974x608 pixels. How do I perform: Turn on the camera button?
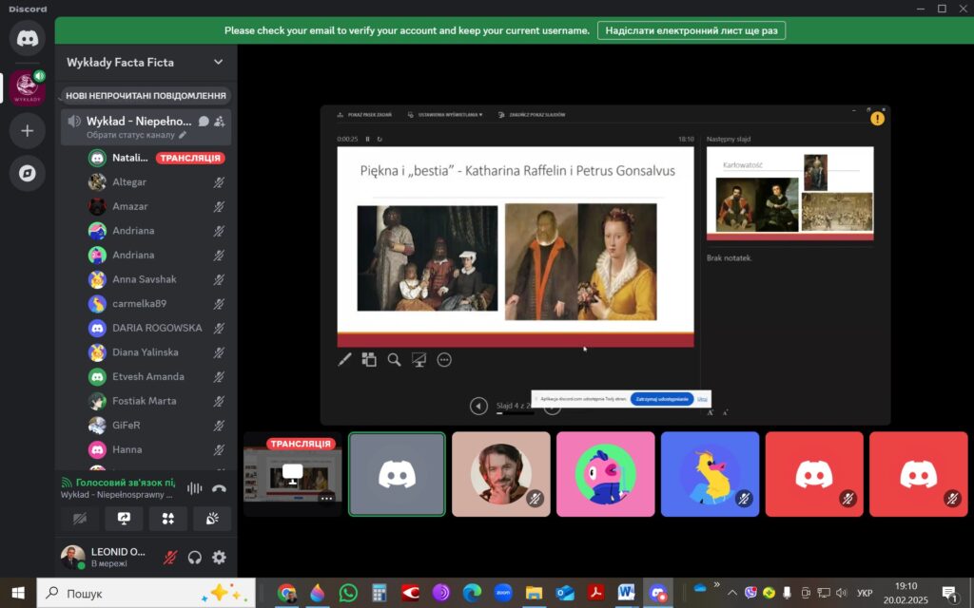coord(80,519)
